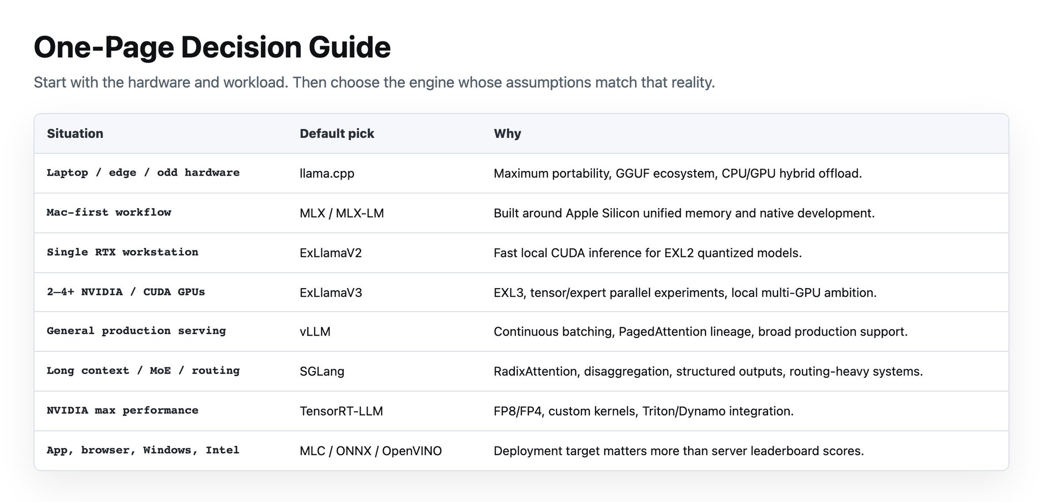Select the 'ExLlamaV2' cell

point(331,253)
